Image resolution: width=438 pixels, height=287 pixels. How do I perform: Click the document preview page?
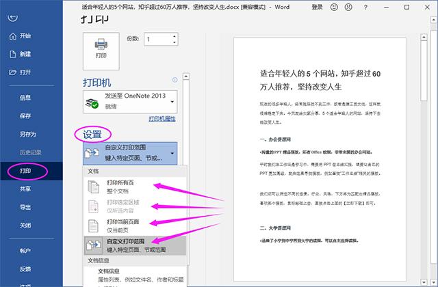pos(320,159)
